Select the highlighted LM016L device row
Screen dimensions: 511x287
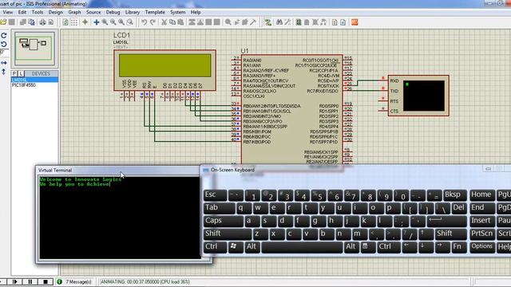pos(35,80)
